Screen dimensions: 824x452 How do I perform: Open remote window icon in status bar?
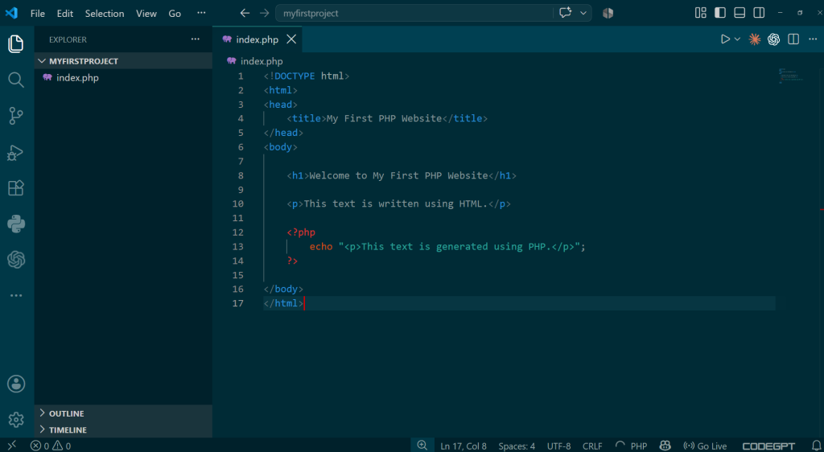point(11,446)
